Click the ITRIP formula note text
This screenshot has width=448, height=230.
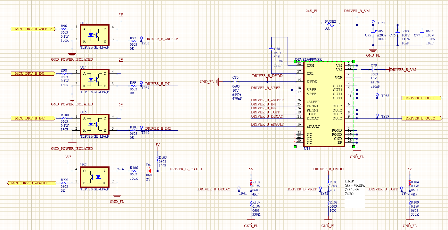(355, 187)
